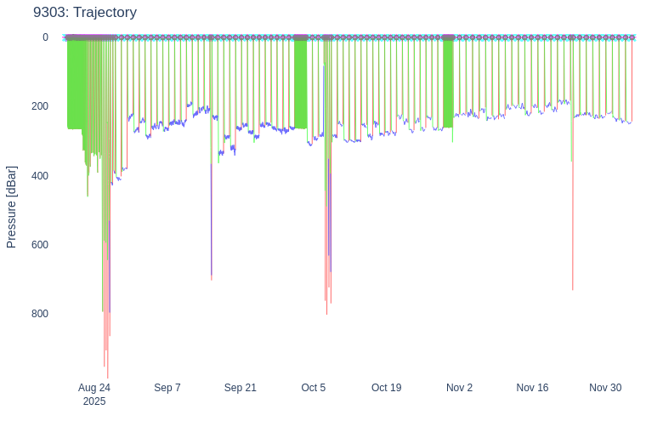This screenshot has height=438, width=663.
Task: Select the 'Sep 7' date tick label
Action: coord(167,388)
